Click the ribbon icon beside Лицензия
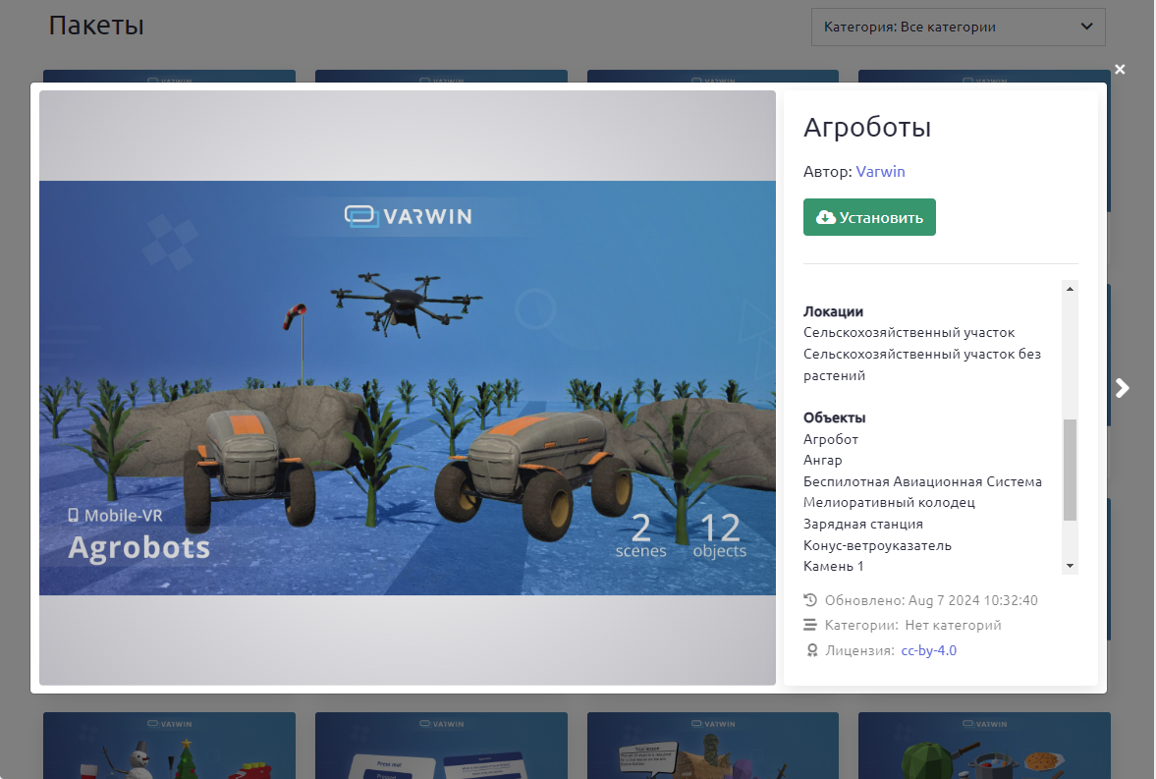Viewport: 1156px width, 779px height. pos(810,650)
